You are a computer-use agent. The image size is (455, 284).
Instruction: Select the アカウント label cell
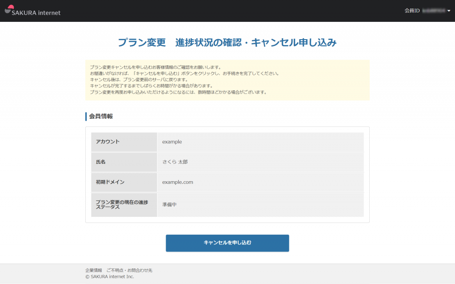click(x=124, y=142)
